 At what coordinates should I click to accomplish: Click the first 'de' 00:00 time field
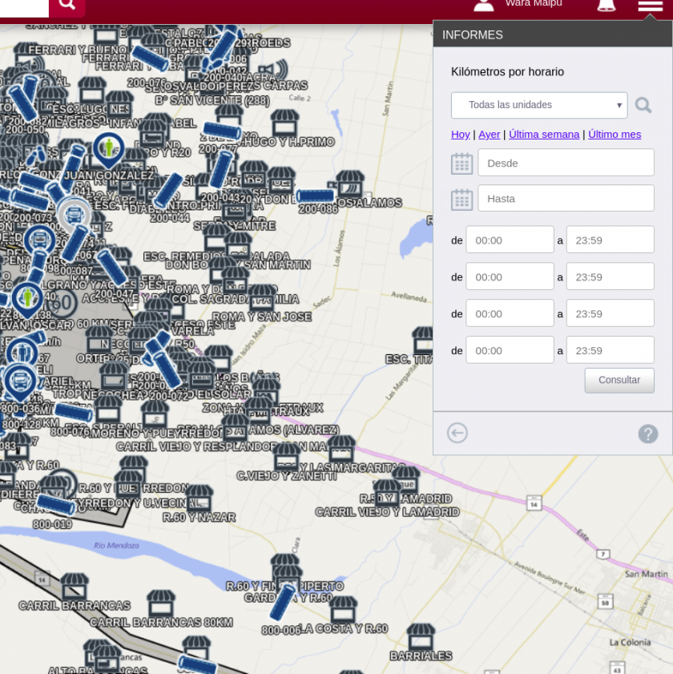pos(510,240)
